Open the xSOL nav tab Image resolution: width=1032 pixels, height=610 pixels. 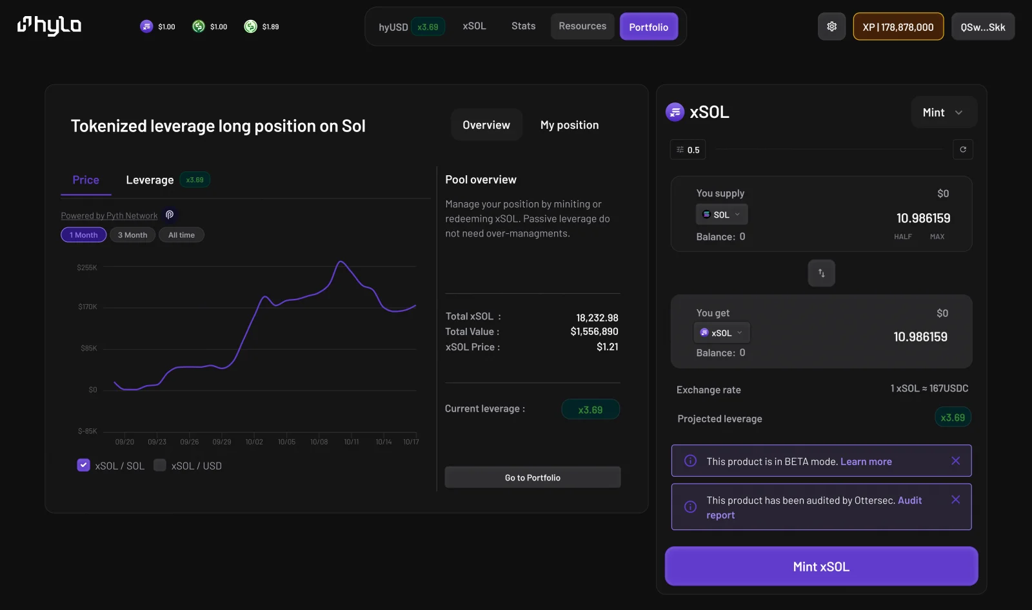(474, 26)
